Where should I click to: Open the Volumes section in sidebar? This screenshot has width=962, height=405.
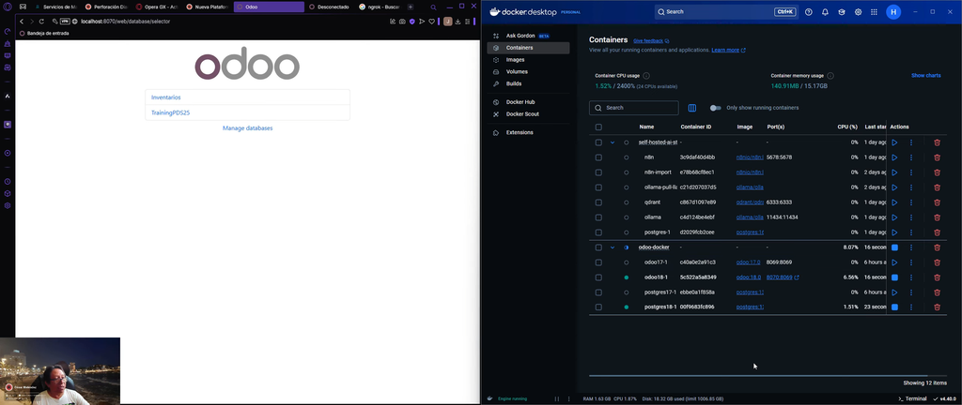(517, 71)
